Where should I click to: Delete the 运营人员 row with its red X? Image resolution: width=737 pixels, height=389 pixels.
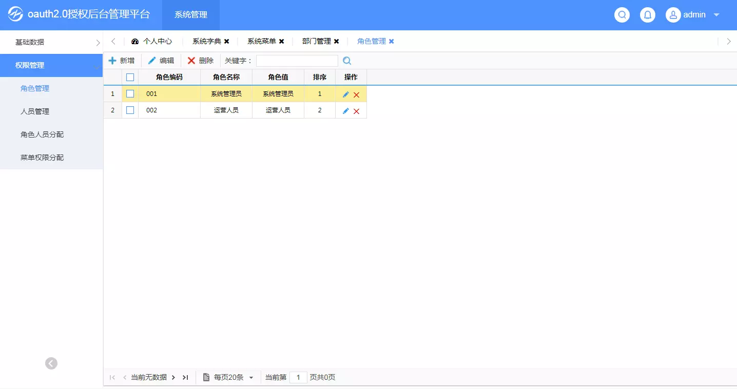[356, 111]
